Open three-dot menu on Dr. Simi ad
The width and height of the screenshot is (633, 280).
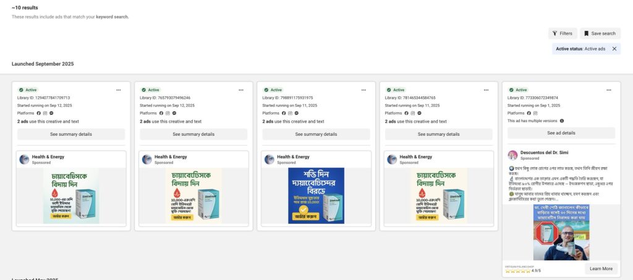(x=609, y=90)
